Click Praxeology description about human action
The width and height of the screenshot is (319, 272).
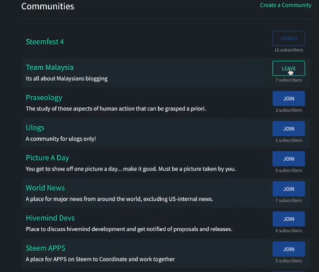[116, 109]
